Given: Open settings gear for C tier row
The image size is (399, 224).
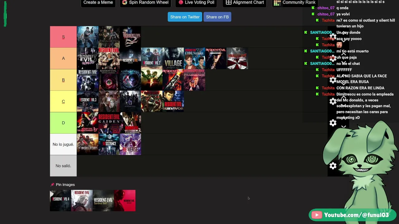Looking at the screenshot, I should point(333,101).
